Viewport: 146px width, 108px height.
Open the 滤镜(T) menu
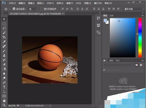tap(69, 3)
